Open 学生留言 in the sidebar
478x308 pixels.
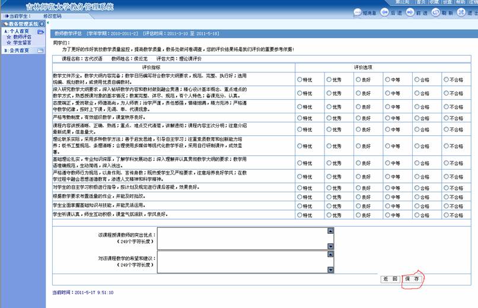(x=22, y=42)
